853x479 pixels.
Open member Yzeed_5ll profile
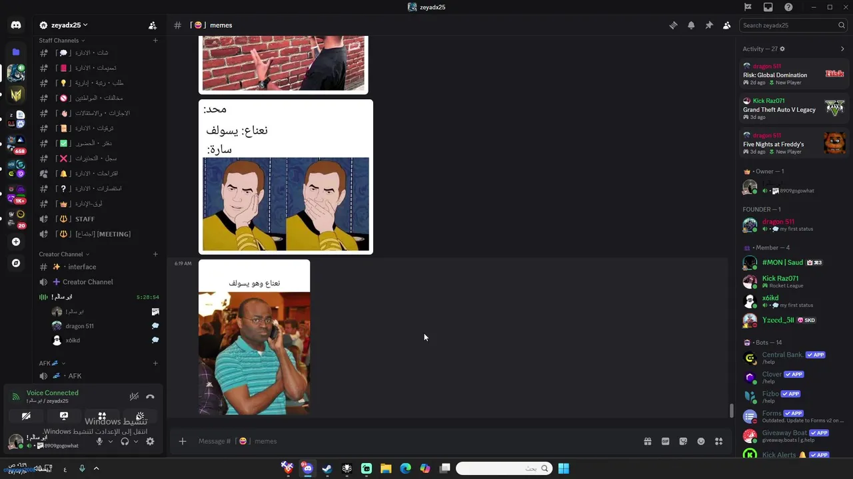(x=794, y=320)
